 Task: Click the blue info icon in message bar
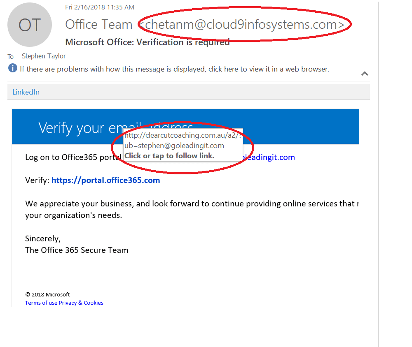tap(13, 68)
